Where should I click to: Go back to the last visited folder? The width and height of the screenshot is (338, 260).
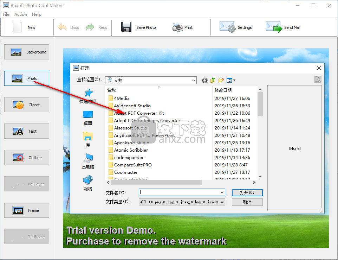click(x=205, y=81)
